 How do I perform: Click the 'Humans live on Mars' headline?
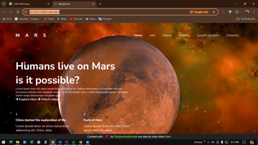(x=65, y=66)
